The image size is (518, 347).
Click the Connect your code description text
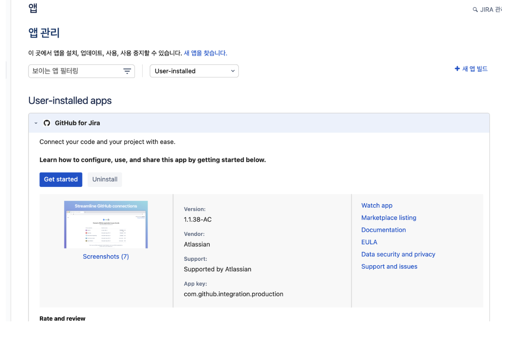coord(107,142)
